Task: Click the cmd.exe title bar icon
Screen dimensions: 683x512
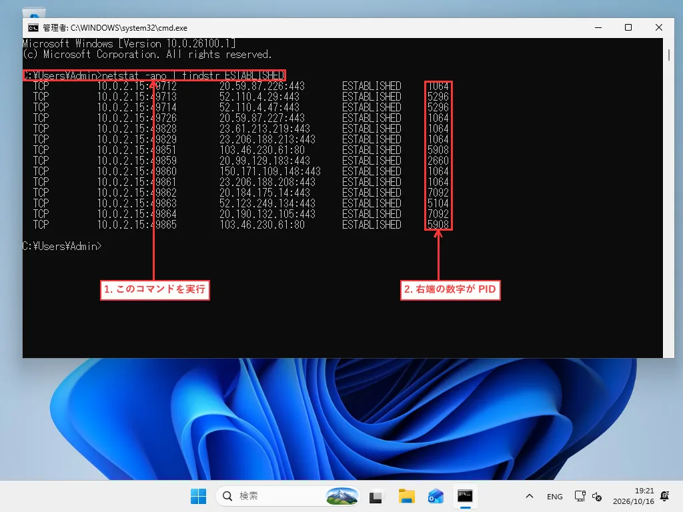Action: (x=33, y=28)
